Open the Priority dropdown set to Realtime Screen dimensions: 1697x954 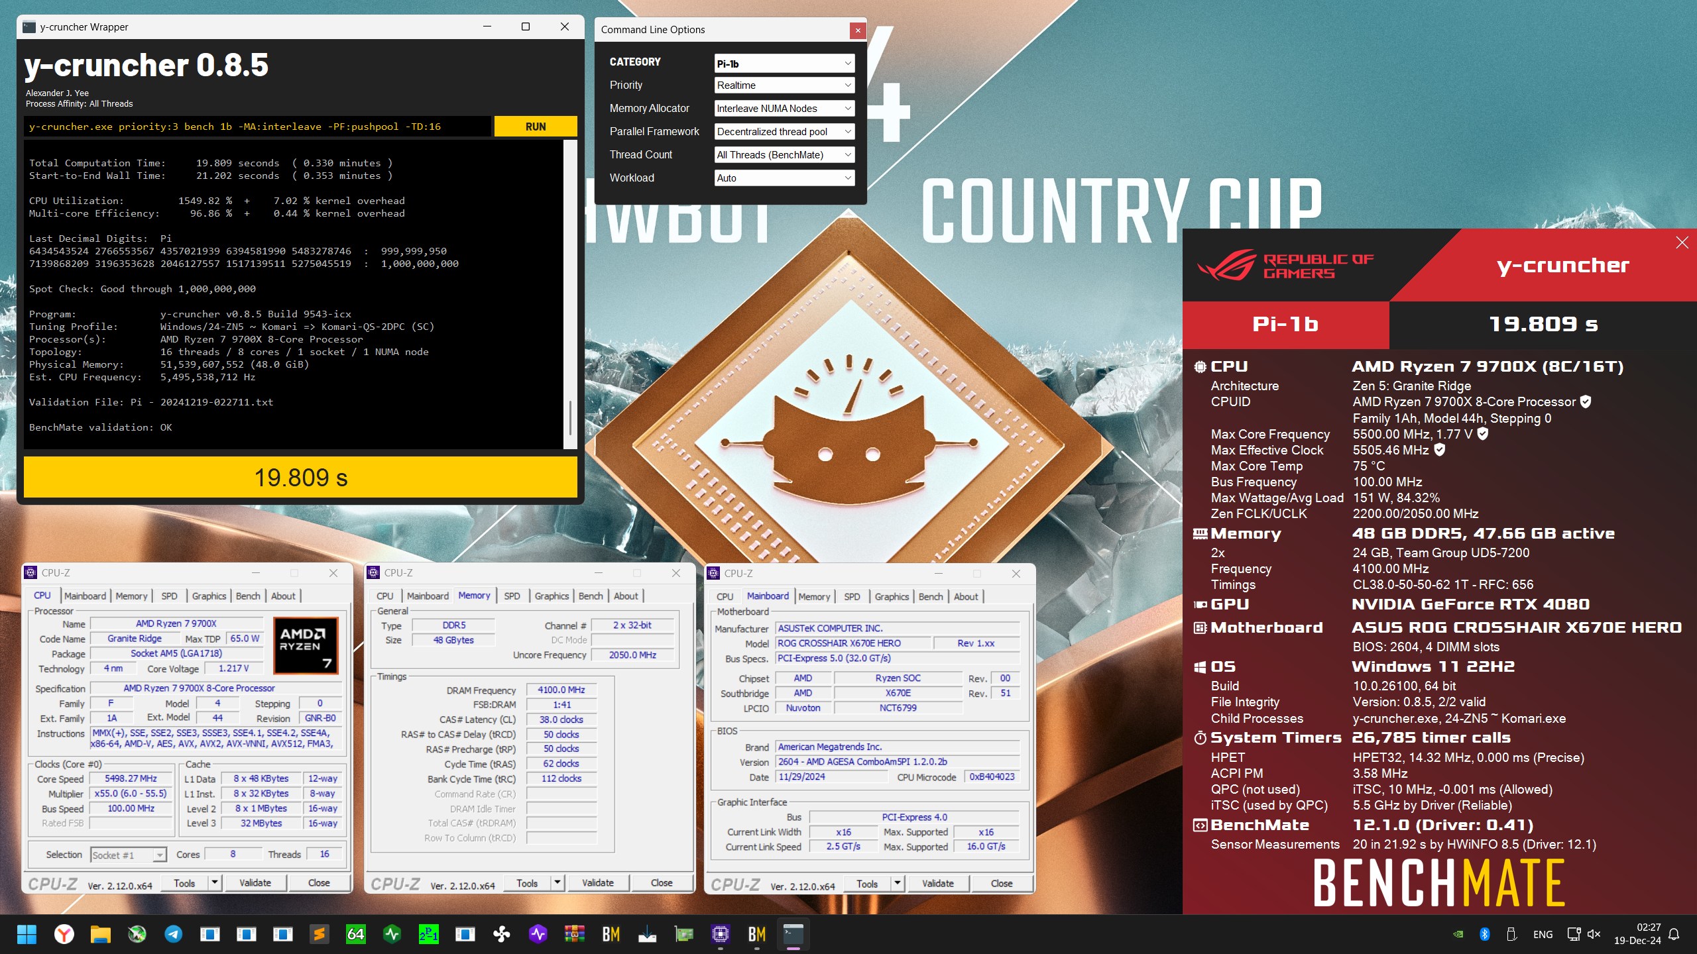click(x=784, y=85)
